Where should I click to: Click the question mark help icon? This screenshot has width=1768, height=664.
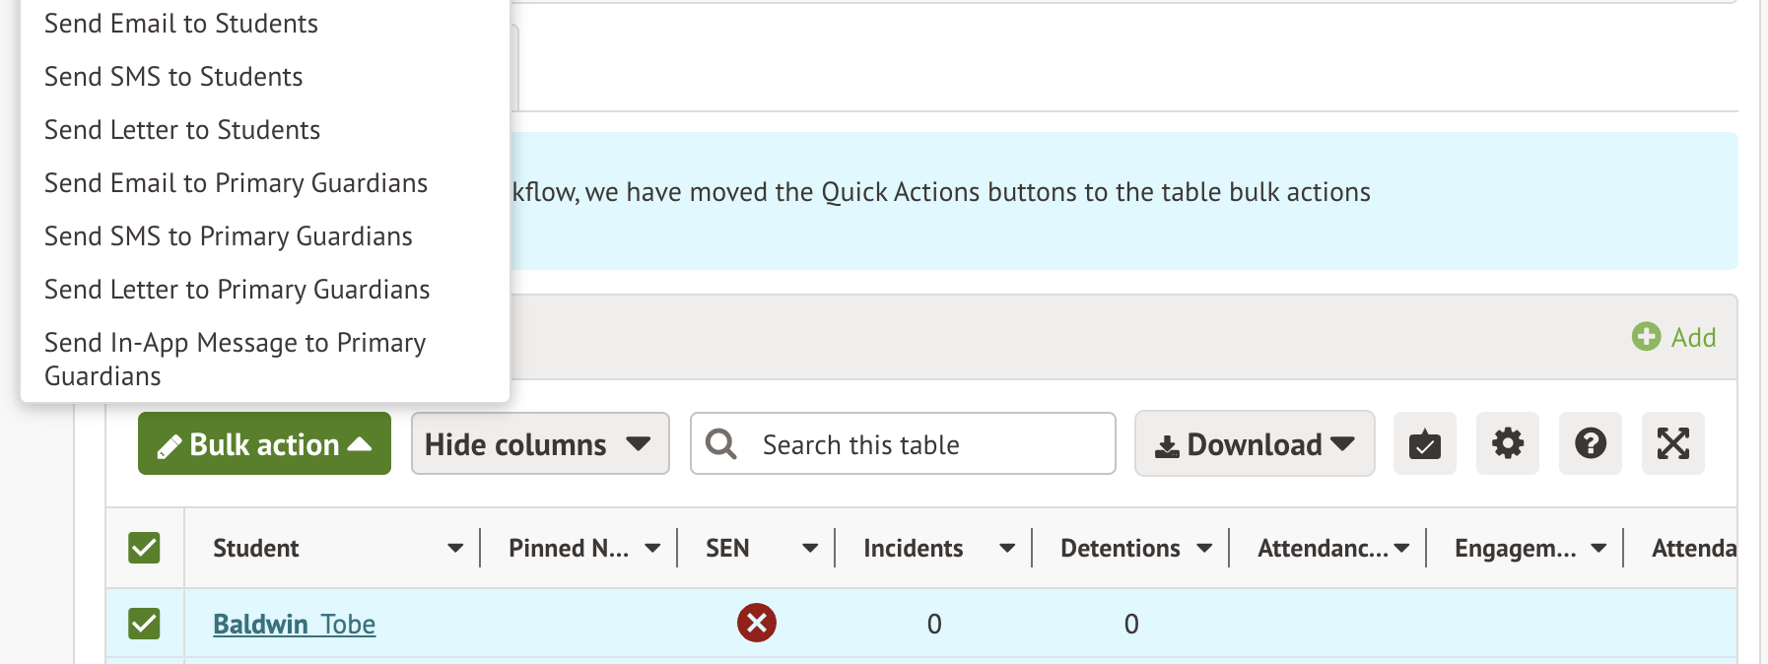1590,444
